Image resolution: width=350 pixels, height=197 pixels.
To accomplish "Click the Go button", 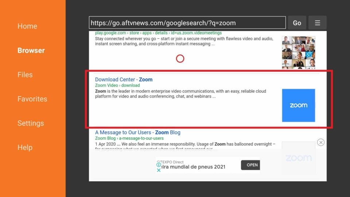I will point(297,23).
